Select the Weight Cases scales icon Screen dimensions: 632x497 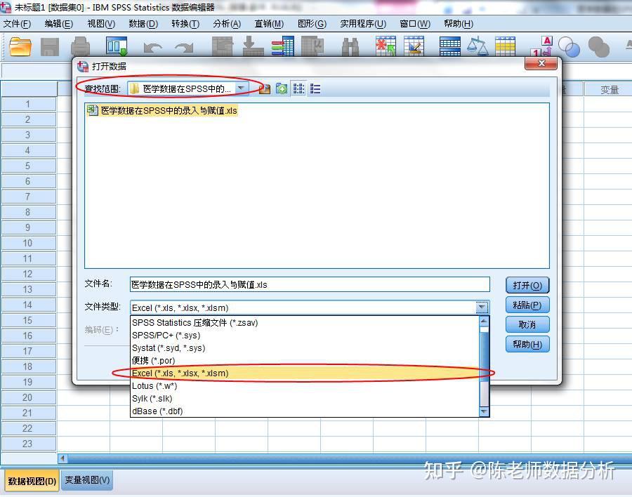click(476, 46)
